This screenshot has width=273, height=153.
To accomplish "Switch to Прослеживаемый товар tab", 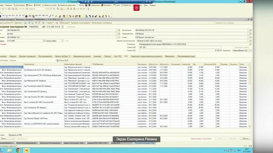I will tap(186, 57).
